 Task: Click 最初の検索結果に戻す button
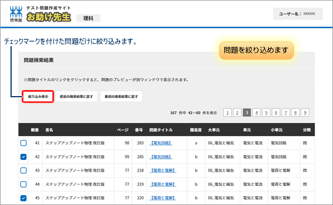121,97
